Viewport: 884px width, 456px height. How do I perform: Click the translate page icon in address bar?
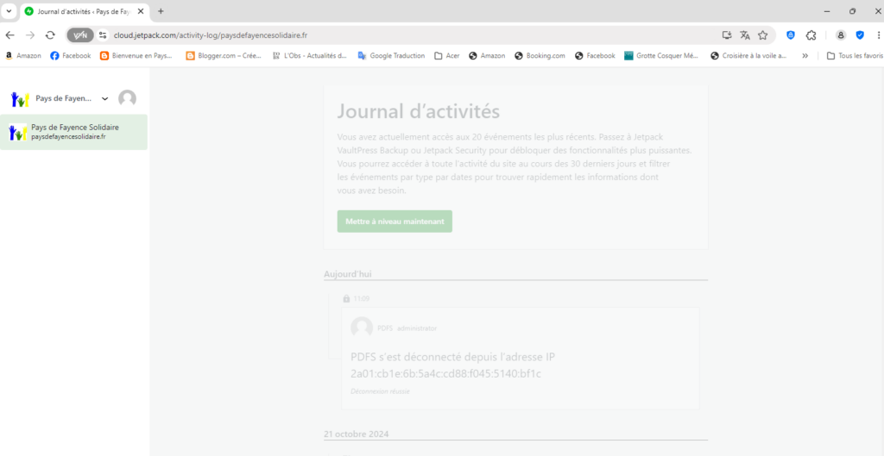[745, 35]
